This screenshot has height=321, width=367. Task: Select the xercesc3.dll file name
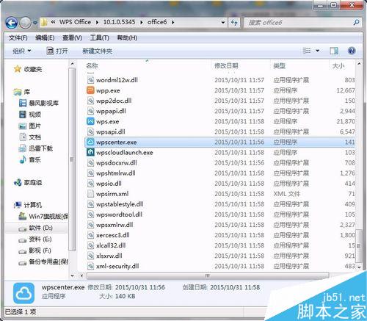coord(113,235)
